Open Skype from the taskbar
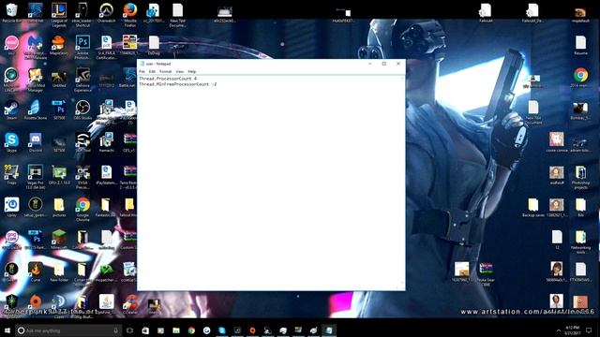 [x=222, y=330]
